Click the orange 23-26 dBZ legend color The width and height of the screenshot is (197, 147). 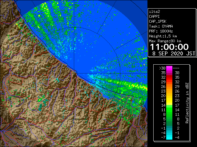(169, 91)
